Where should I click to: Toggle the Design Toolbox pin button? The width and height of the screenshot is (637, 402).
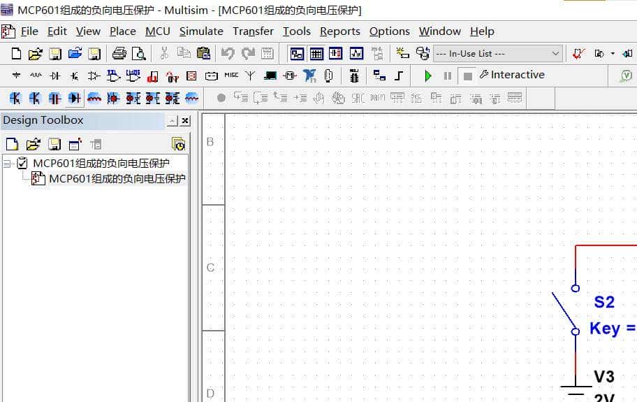(x=172, y=121)
